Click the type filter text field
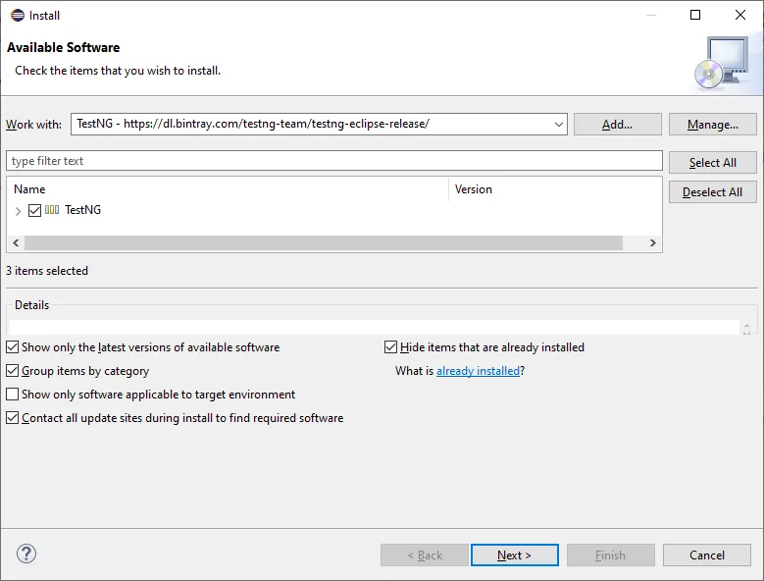The height and width of the screenshot is (581, 764). tap(333, 161)
